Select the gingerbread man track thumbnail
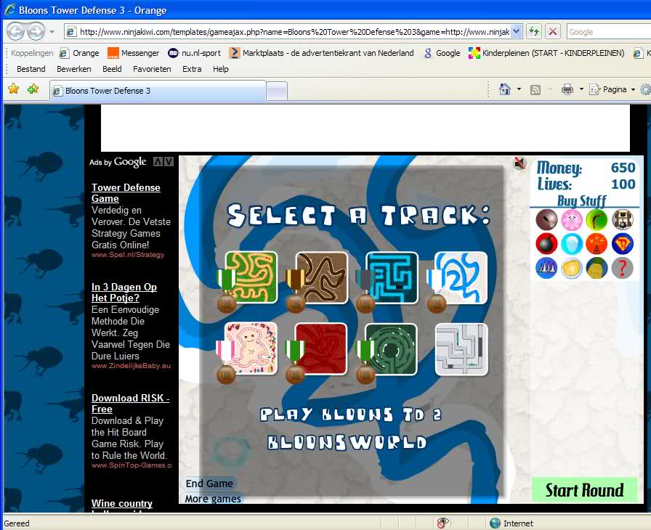 [x=251, y=348]
